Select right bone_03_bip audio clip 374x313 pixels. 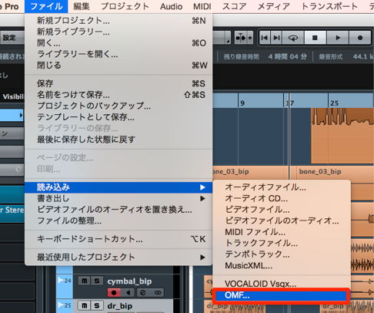335,172
